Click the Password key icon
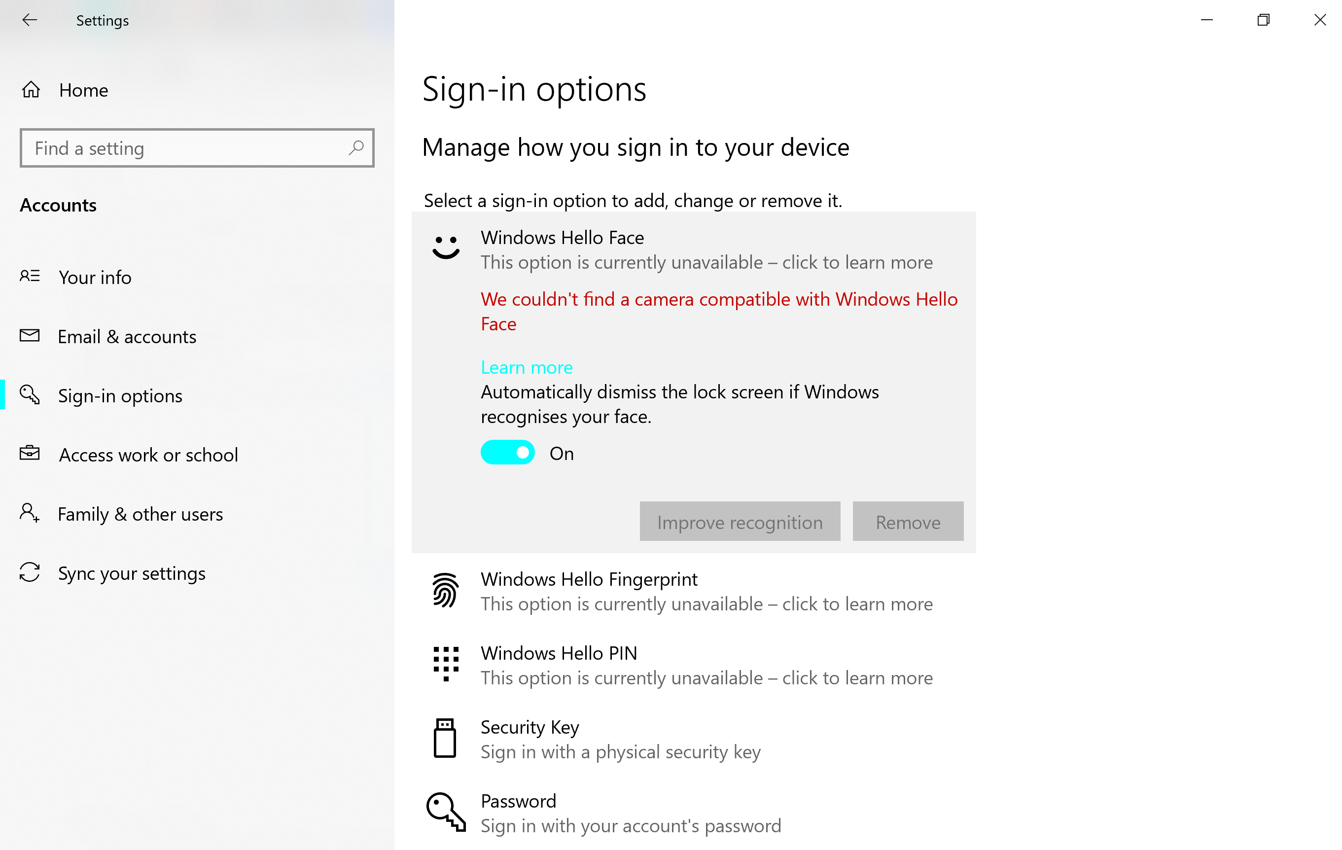Viewport: 1342px width, 850px height. [446, 812]
